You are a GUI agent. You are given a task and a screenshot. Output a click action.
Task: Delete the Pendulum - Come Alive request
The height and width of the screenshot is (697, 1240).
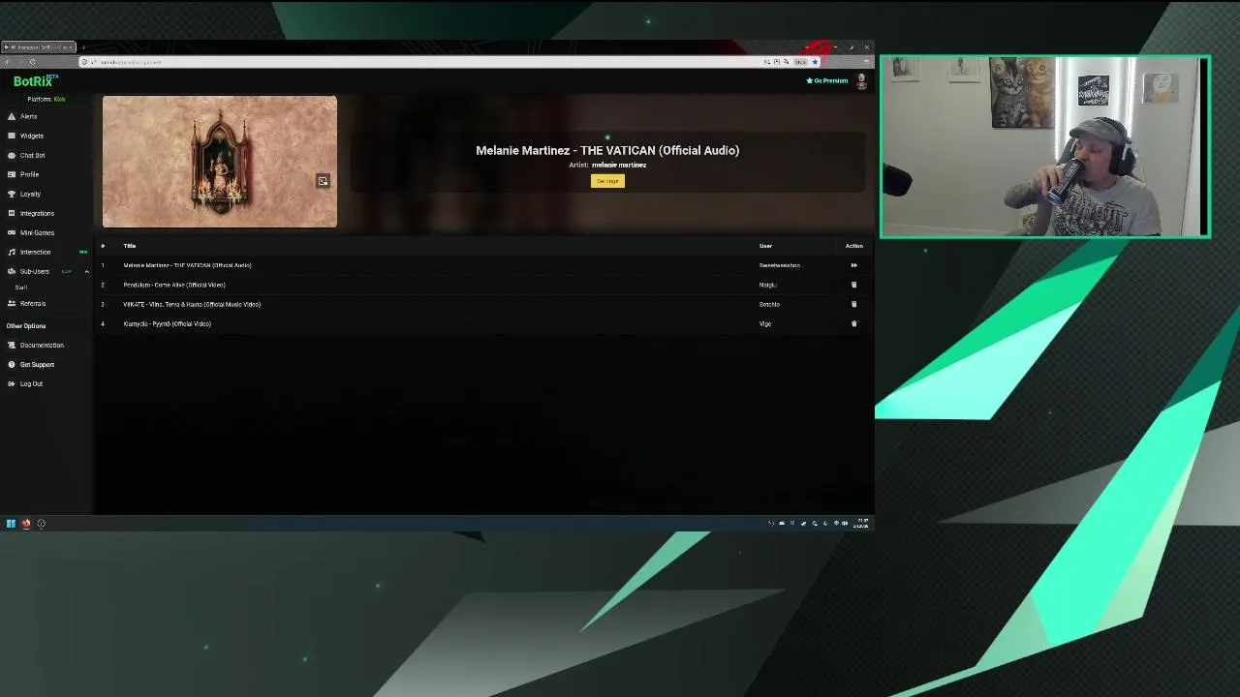pos(853,285)
